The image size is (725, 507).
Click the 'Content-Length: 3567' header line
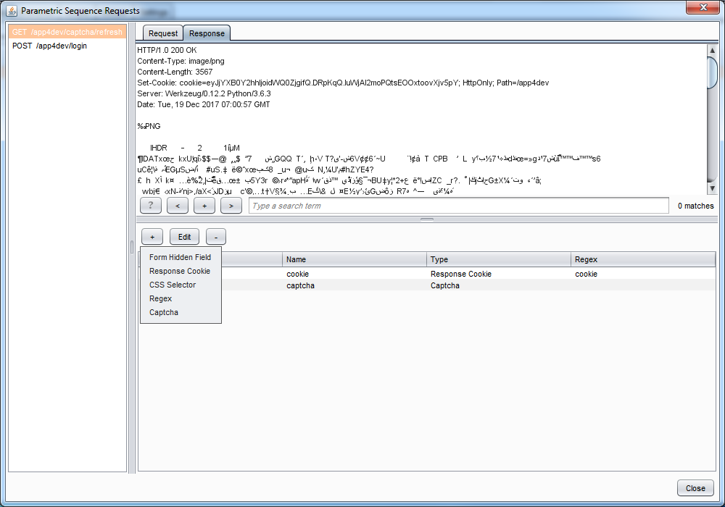(175, 72)
